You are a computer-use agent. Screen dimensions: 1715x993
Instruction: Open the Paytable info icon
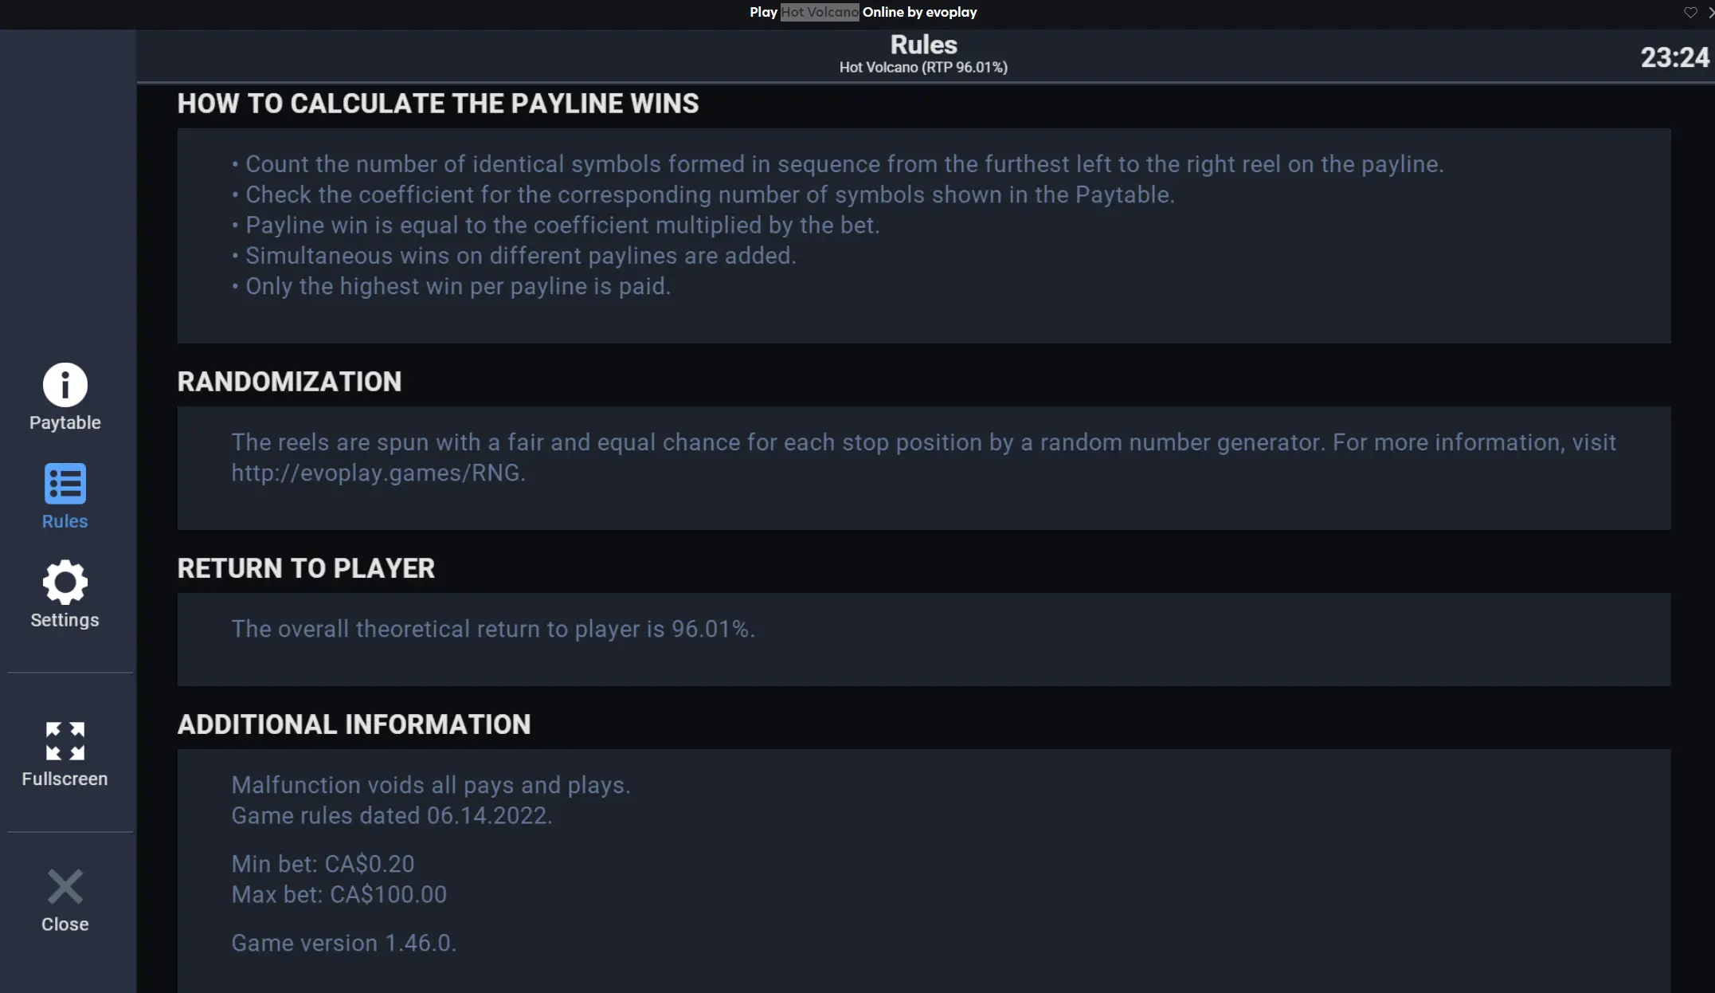click(65, 385)
